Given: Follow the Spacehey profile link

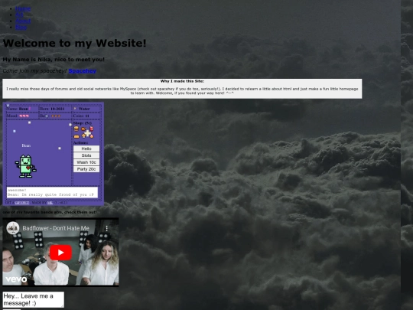Looking at the screenshot, I should (82, 70).
